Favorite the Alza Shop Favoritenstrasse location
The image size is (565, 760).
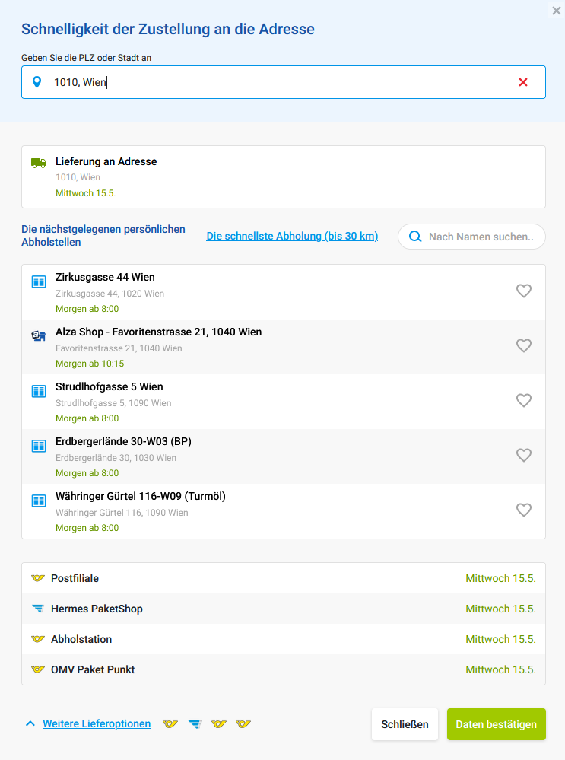click(524, 345)
